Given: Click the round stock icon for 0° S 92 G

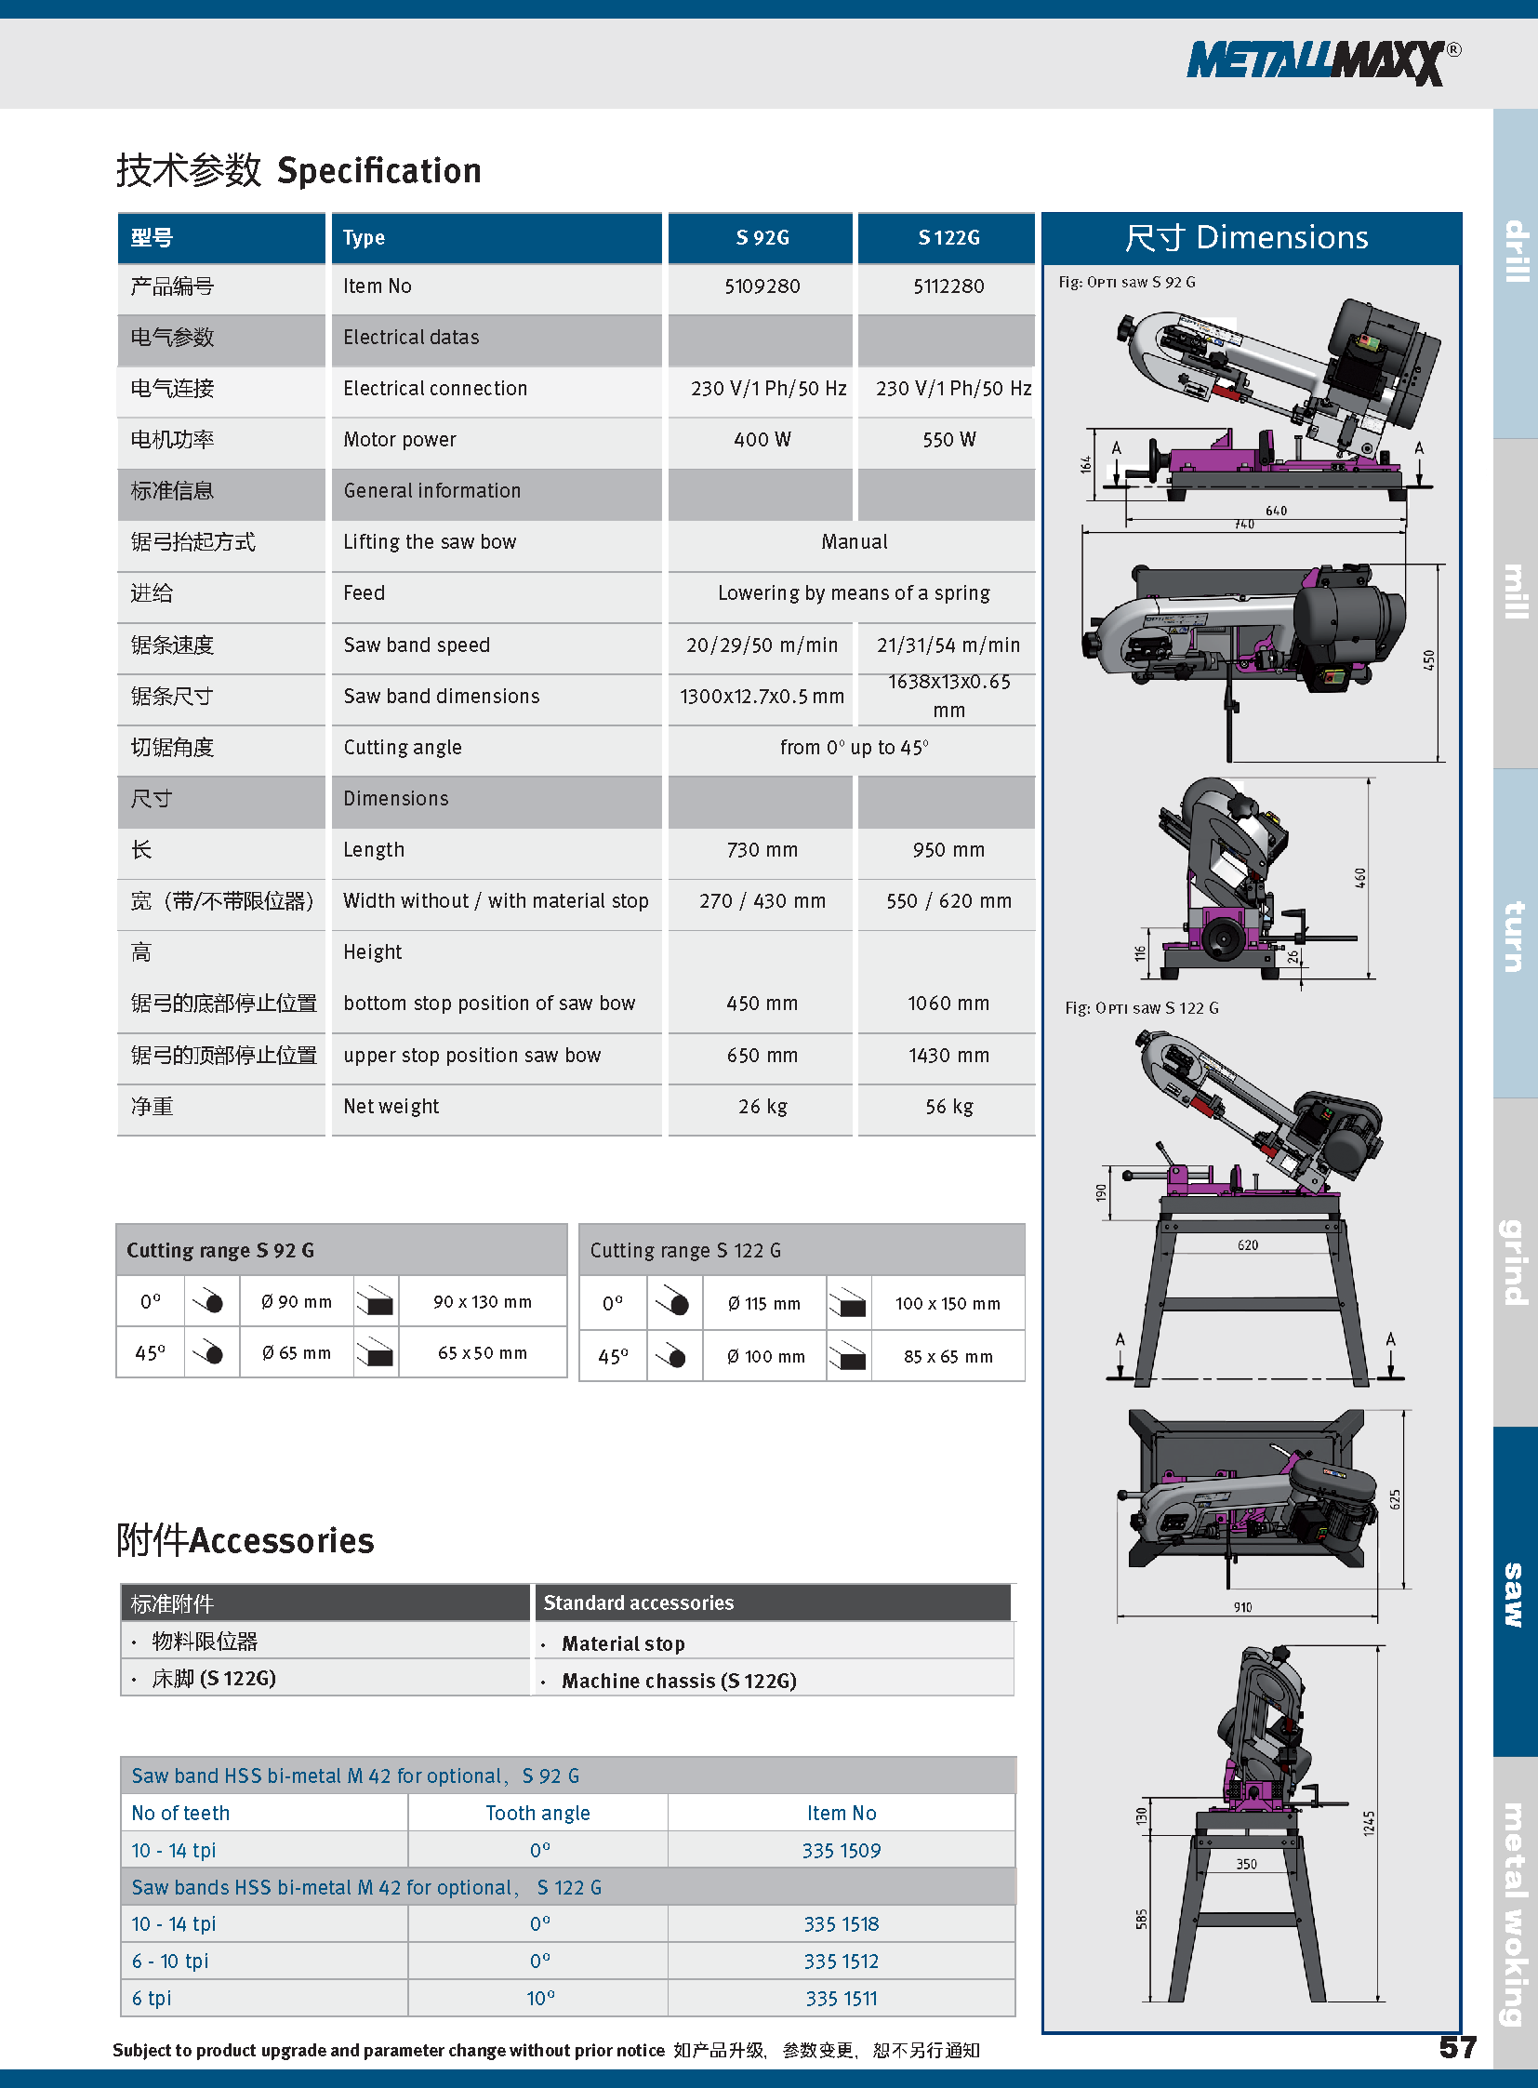Looking at the screenshot, I should (209, 1301).
